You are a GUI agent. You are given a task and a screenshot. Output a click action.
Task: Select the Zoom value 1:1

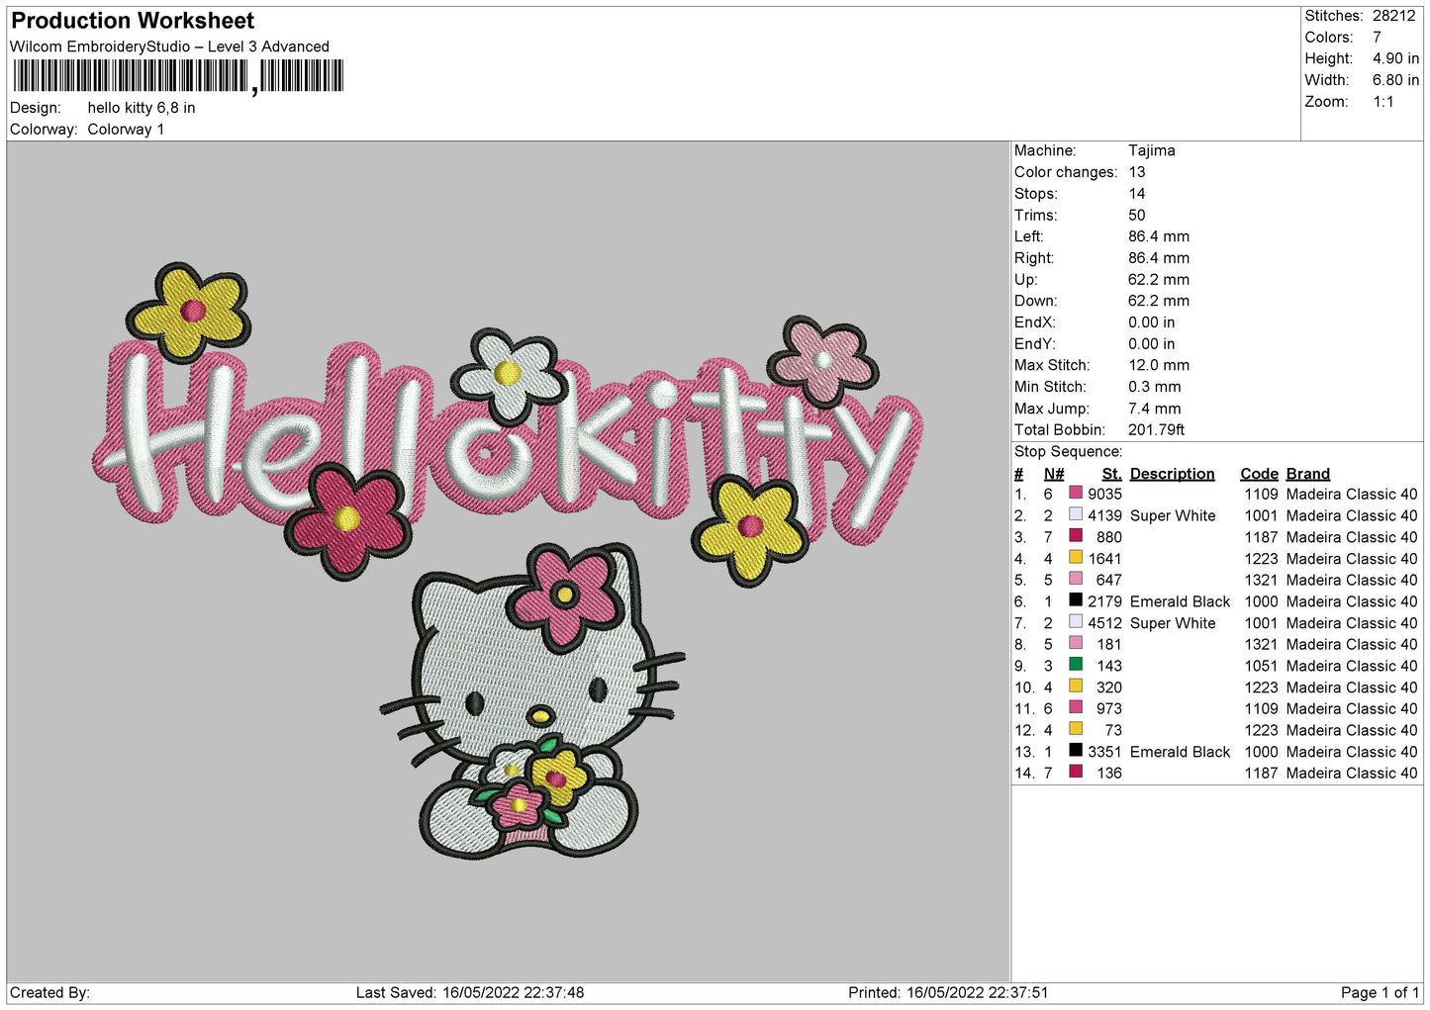[1383, 102]
